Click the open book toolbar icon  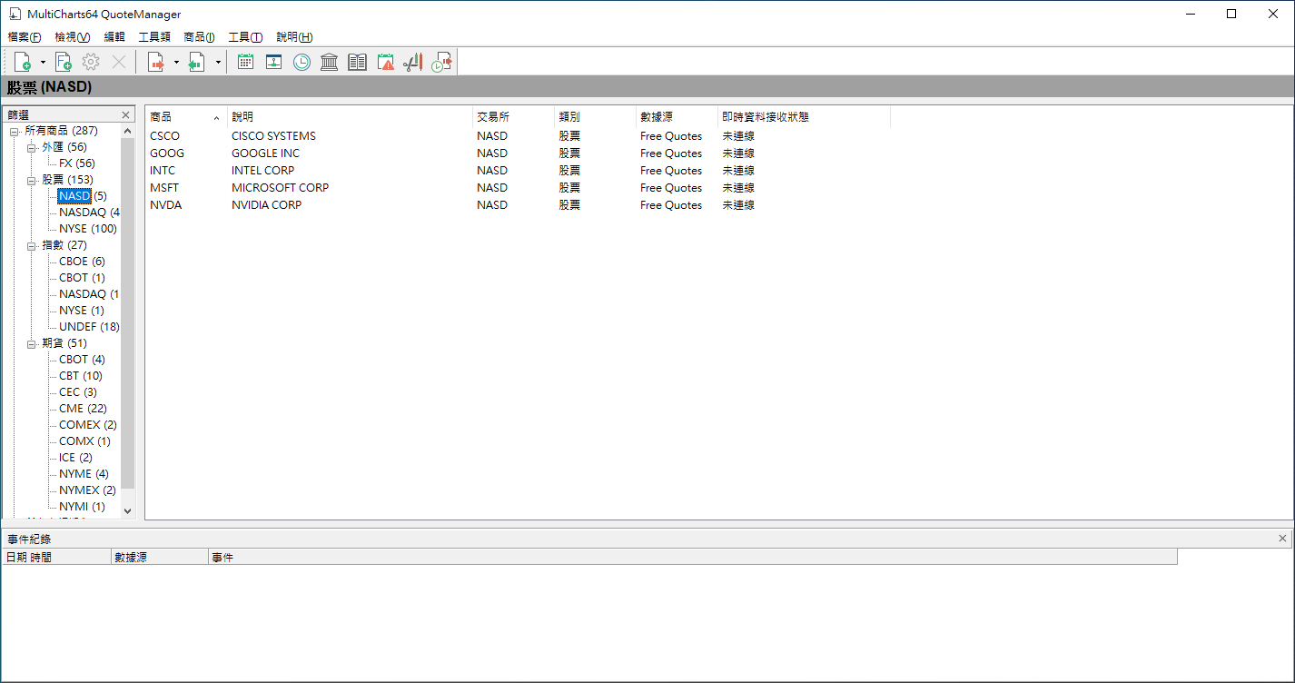358,62
